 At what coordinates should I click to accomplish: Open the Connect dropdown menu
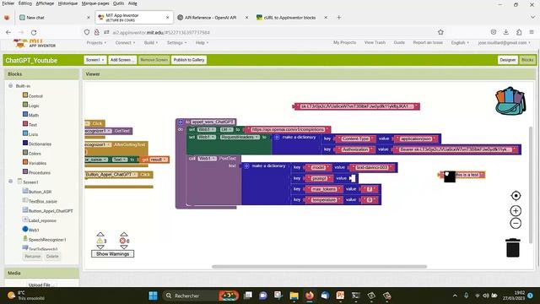click(125, 43)
